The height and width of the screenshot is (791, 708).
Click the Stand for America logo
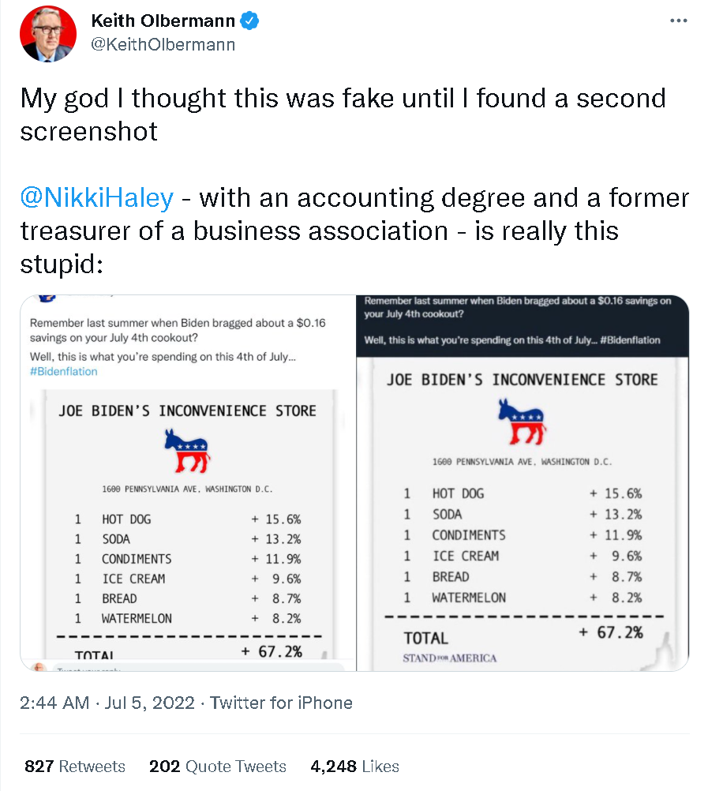tap(450, 658)
